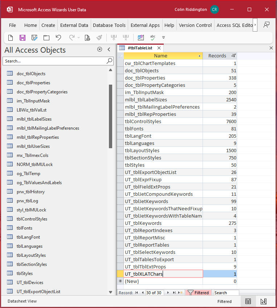Click the Colin Riddington CR account avatar

[215, 9]
